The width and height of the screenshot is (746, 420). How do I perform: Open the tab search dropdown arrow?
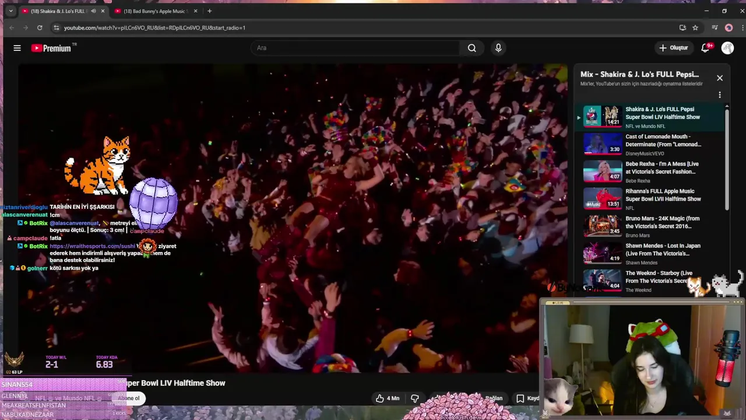tap(10, 11)
